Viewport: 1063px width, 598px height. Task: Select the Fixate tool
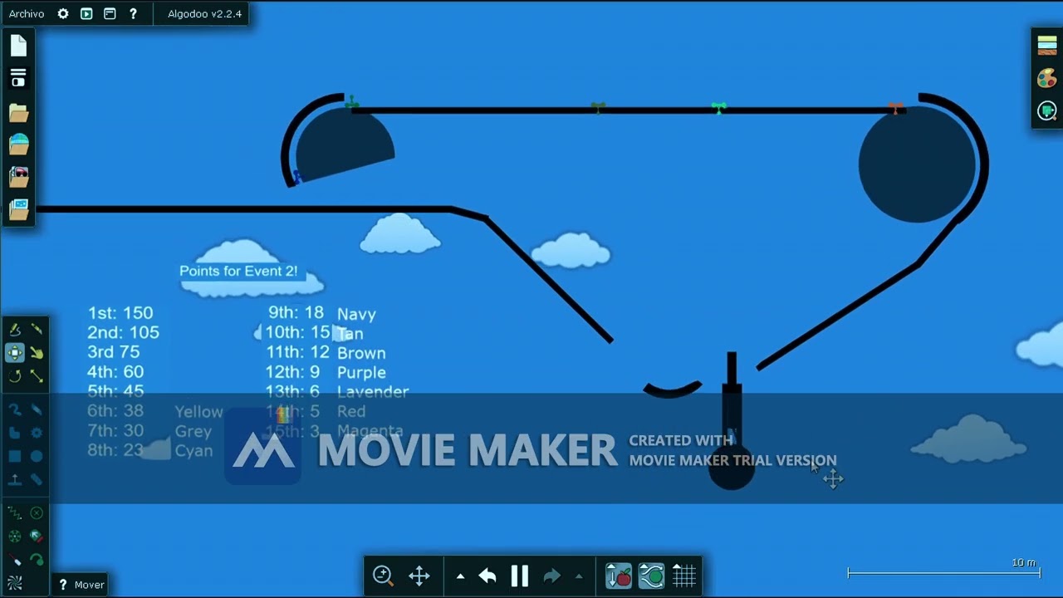[x=37, y=513]
